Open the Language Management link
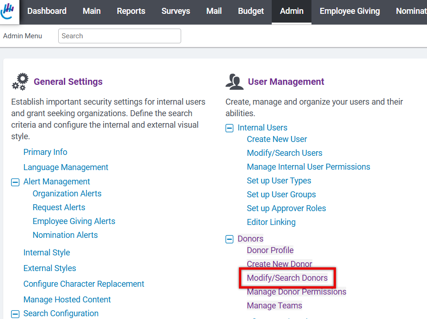The width and height of the screenshot is (427, 319). (66, 167)
